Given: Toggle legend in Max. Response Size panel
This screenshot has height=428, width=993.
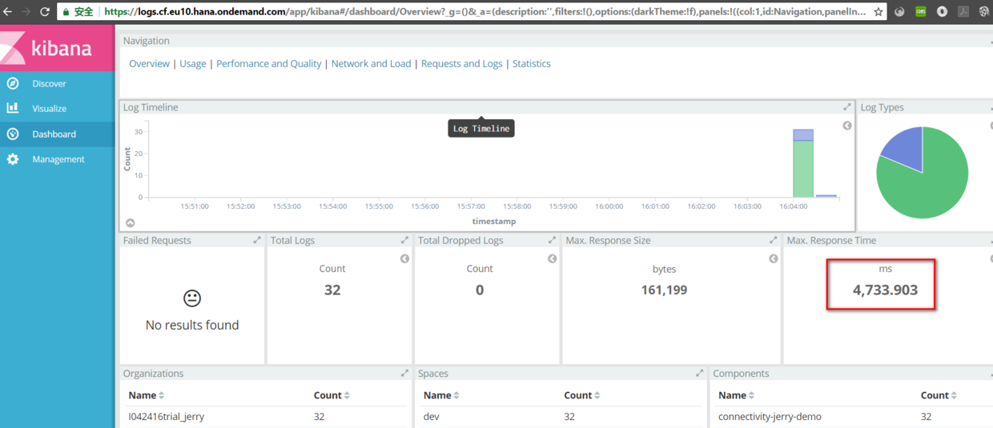Looking at the screenshot, I should (774, 258).
